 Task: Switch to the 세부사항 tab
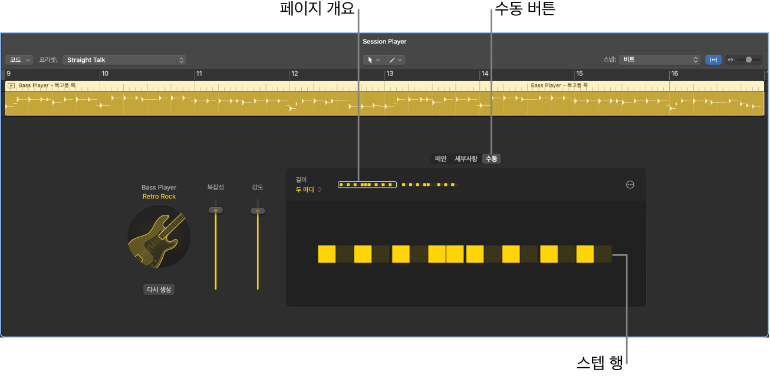466,159
